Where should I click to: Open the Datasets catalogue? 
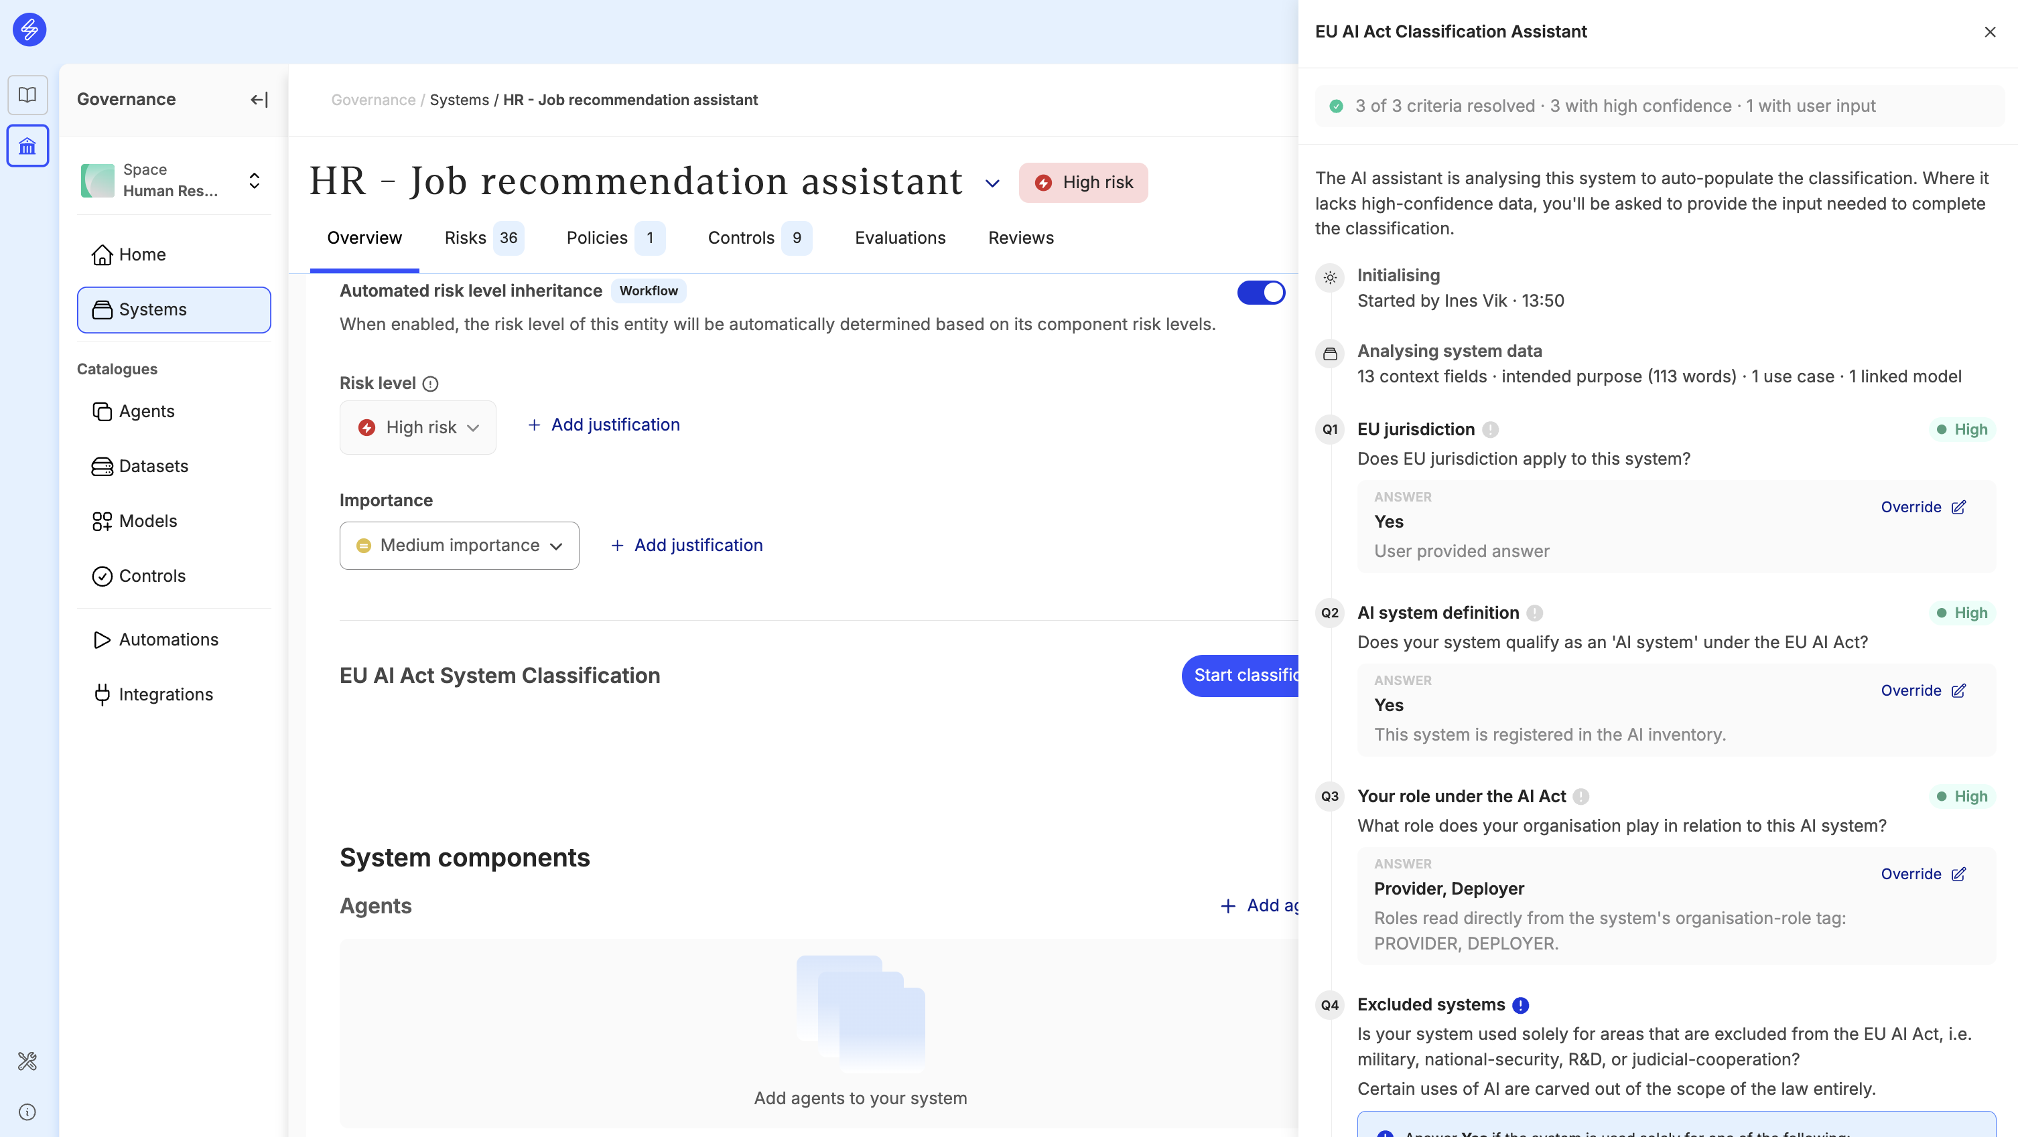click(140, 466)
